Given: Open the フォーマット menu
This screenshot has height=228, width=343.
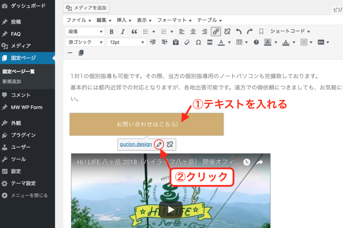Looking at the screenshot, I should click(174, 20).
